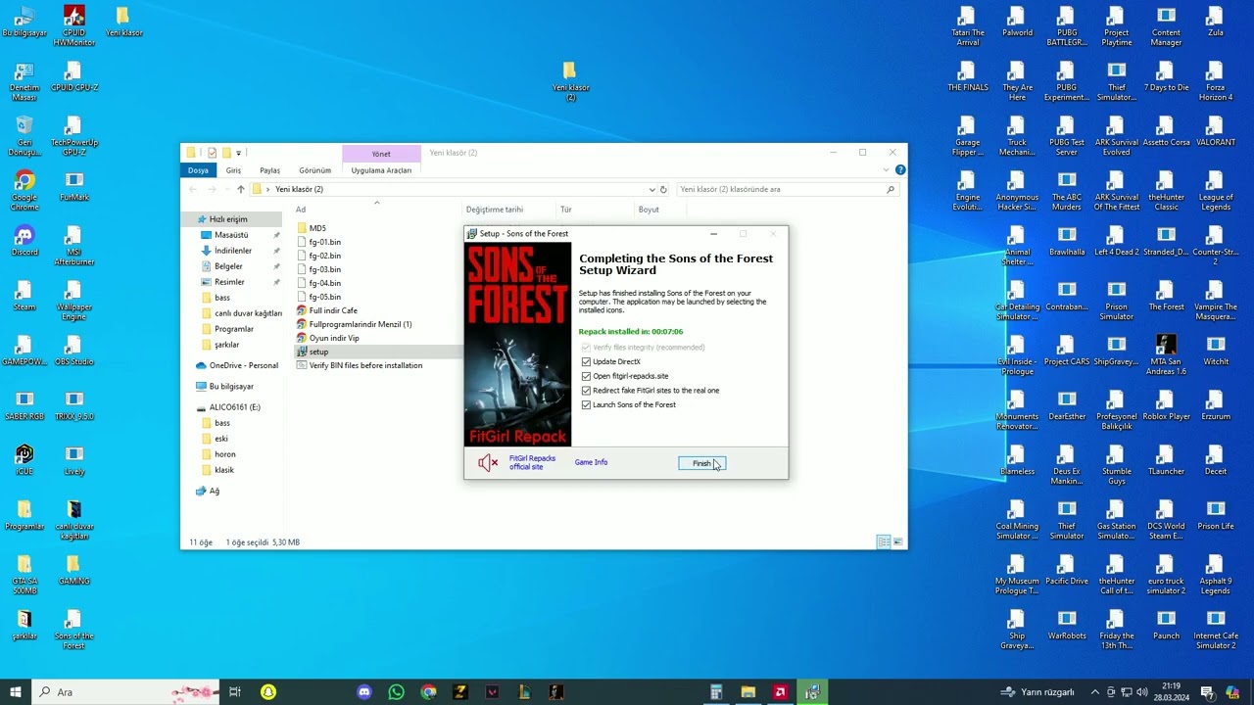The image size is (1254, 705).
Task: Mute the installer music speaker icon
Action: 488,462
